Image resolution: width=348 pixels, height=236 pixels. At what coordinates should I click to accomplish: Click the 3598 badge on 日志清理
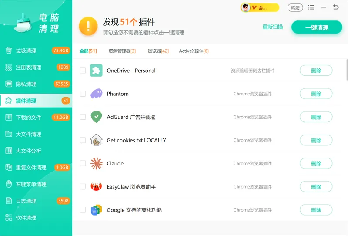(x=63, y=201)
